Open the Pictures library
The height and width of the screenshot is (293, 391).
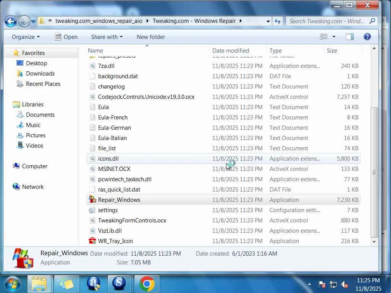click(36, 135)
